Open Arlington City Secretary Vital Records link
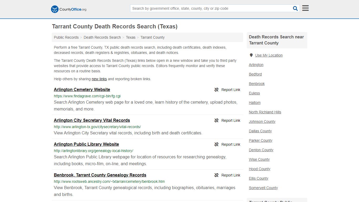 pyautogui.click(x=92, y=120)
